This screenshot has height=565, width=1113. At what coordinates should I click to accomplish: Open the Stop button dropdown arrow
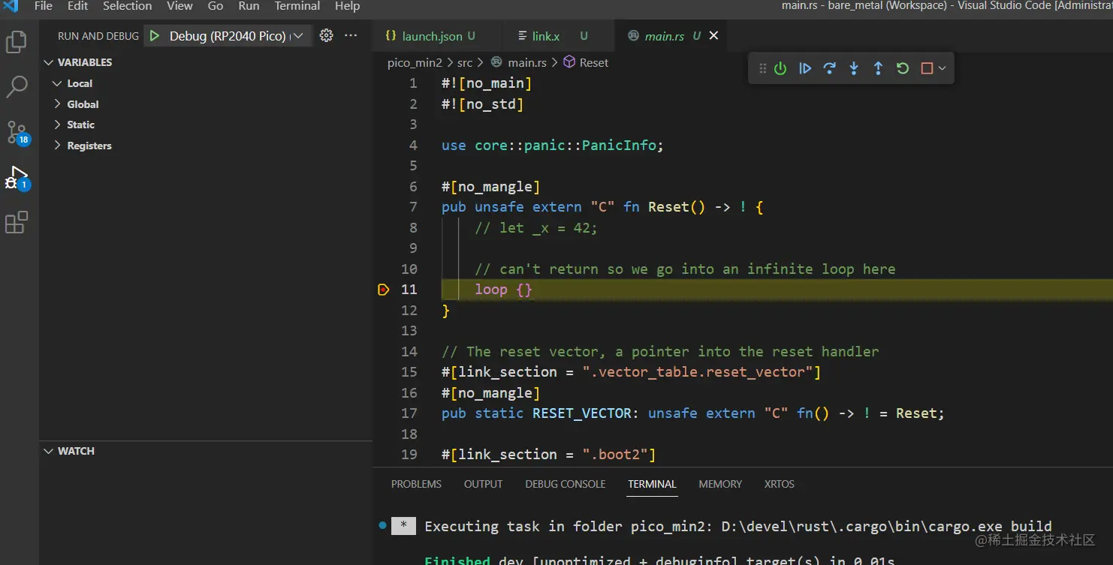pos(942,68)
